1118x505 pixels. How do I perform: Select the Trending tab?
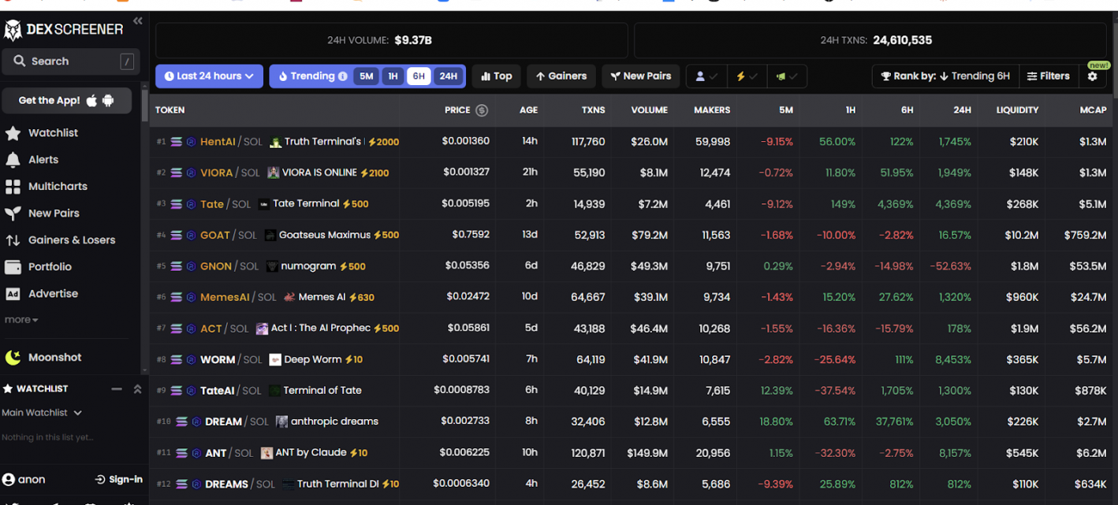[312, 76]
